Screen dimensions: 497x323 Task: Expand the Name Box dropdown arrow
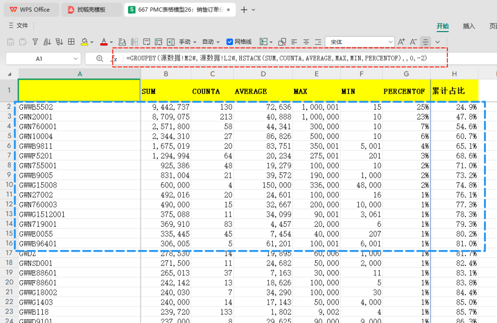coord(75,59)
